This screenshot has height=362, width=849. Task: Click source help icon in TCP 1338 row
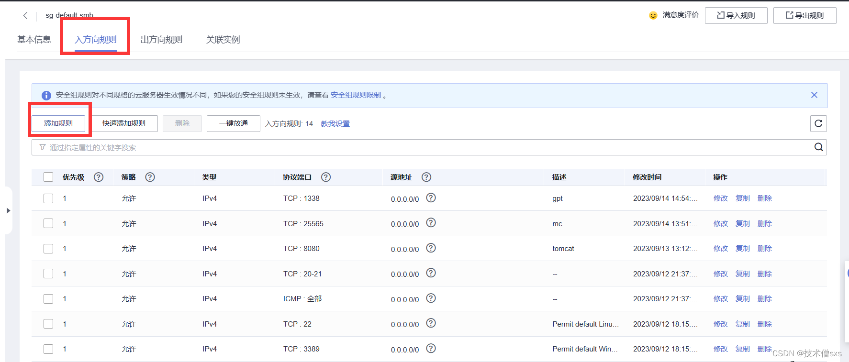pyautogui.click(x=431, y=198)
